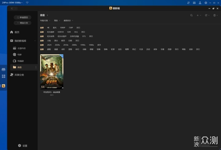
Task: Click the 夺宝奇兵5: 命运转盘 title
Action: pos(52,92)
